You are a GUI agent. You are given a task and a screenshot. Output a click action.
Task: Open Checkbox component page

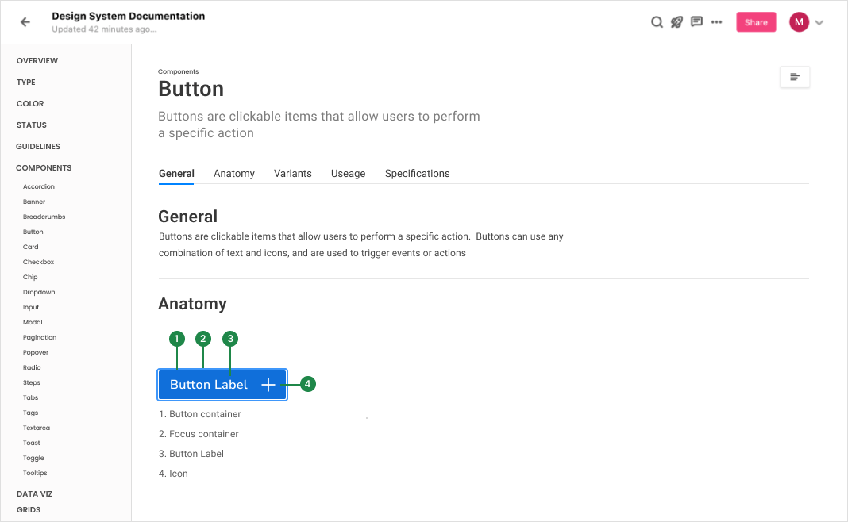[x=38, y=262]
